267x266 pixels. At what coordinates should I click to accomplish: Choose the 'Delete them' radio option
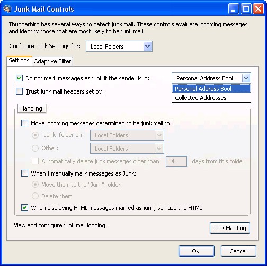tap(35, 196)
